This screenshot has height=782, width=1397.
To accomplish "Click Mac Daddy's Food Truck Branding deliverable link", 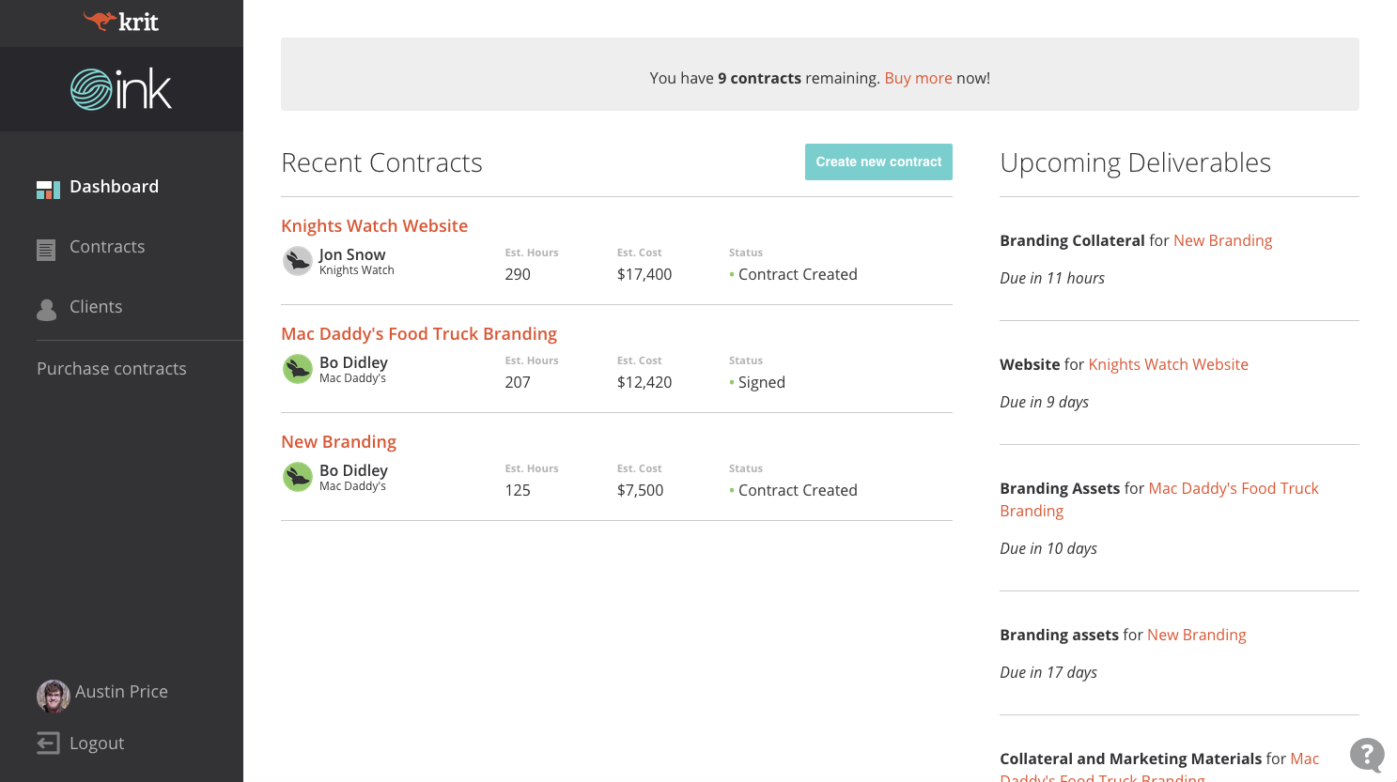I will (x=1159, y=499).
